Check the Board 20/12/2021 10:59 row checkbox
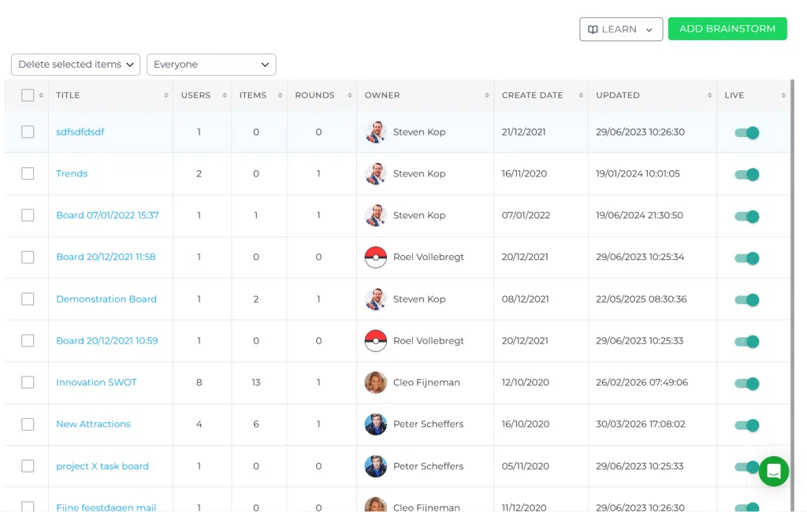Image resolution: width=807 pixels, height=512 pixels. [28, 340]
